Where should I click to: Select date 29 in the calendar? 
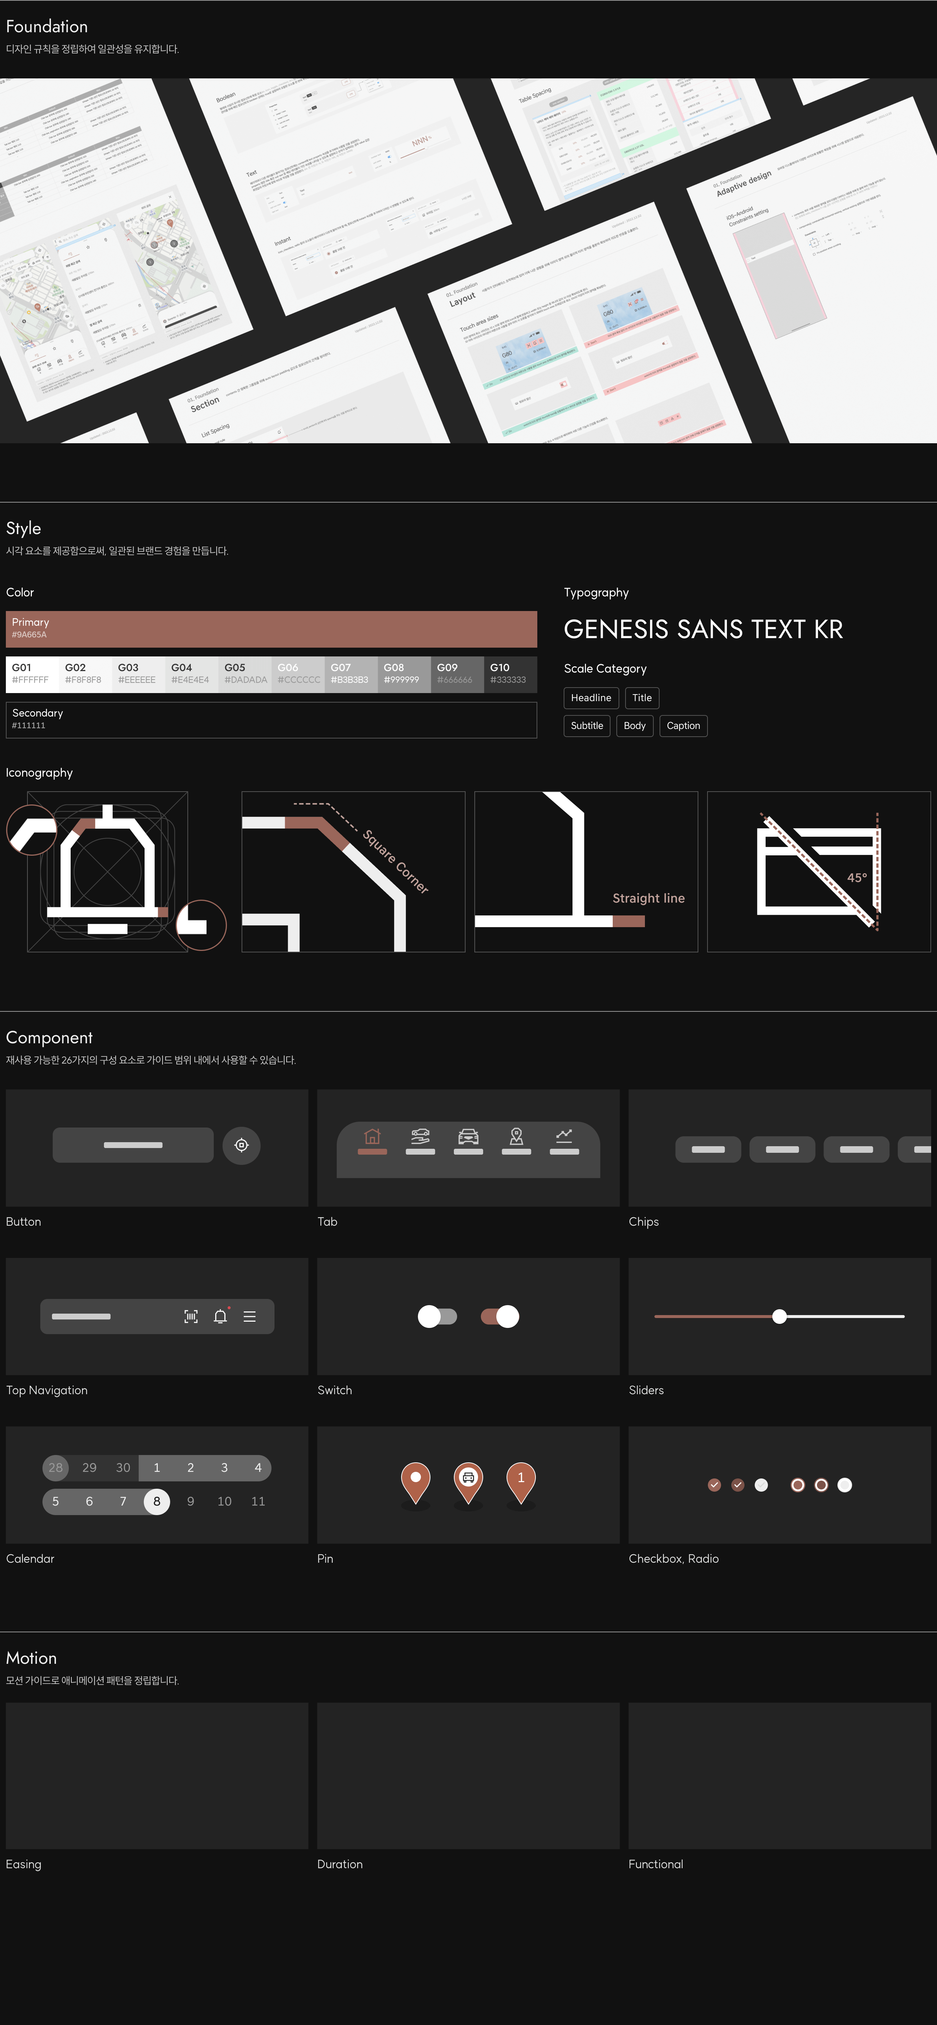(x=90, y=1468)
